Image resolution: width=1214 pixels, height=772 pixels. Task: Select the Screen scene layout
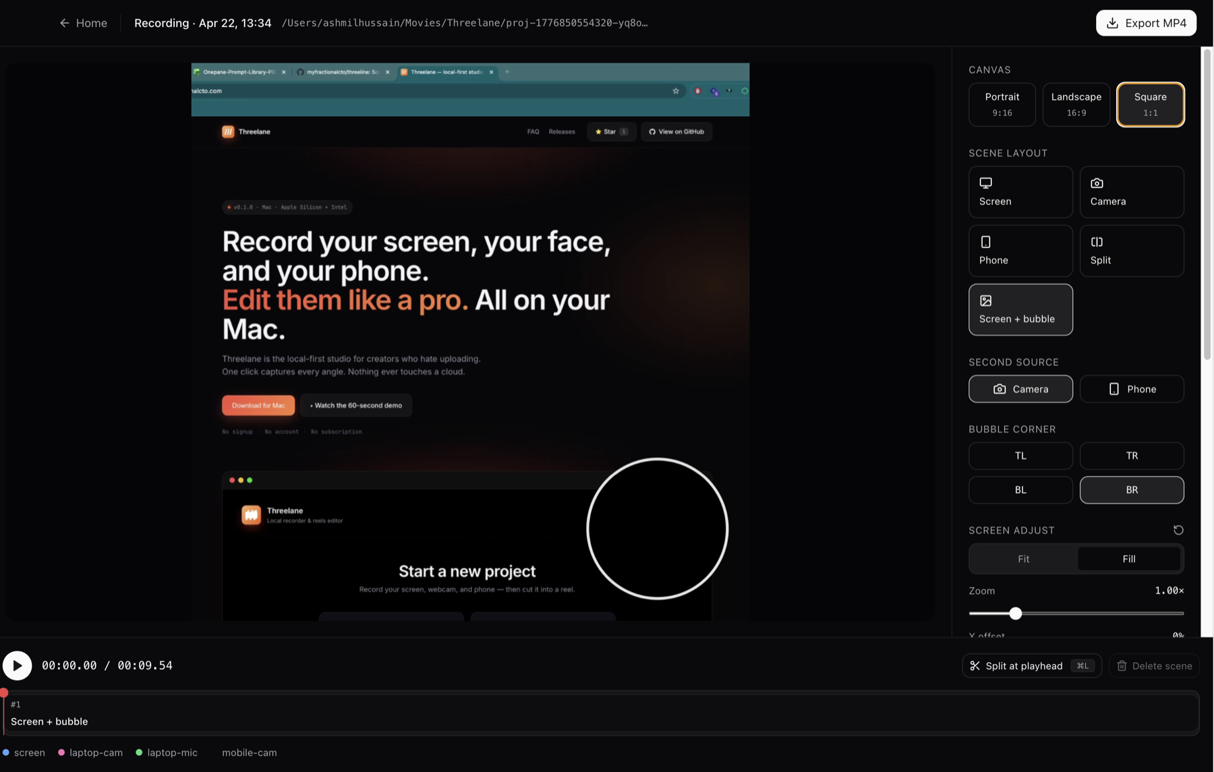click(1020, 192)
